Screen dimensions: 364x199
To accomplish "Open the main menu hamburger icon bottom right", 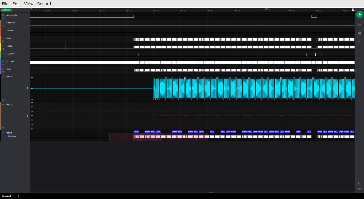I will click(360, 189).
